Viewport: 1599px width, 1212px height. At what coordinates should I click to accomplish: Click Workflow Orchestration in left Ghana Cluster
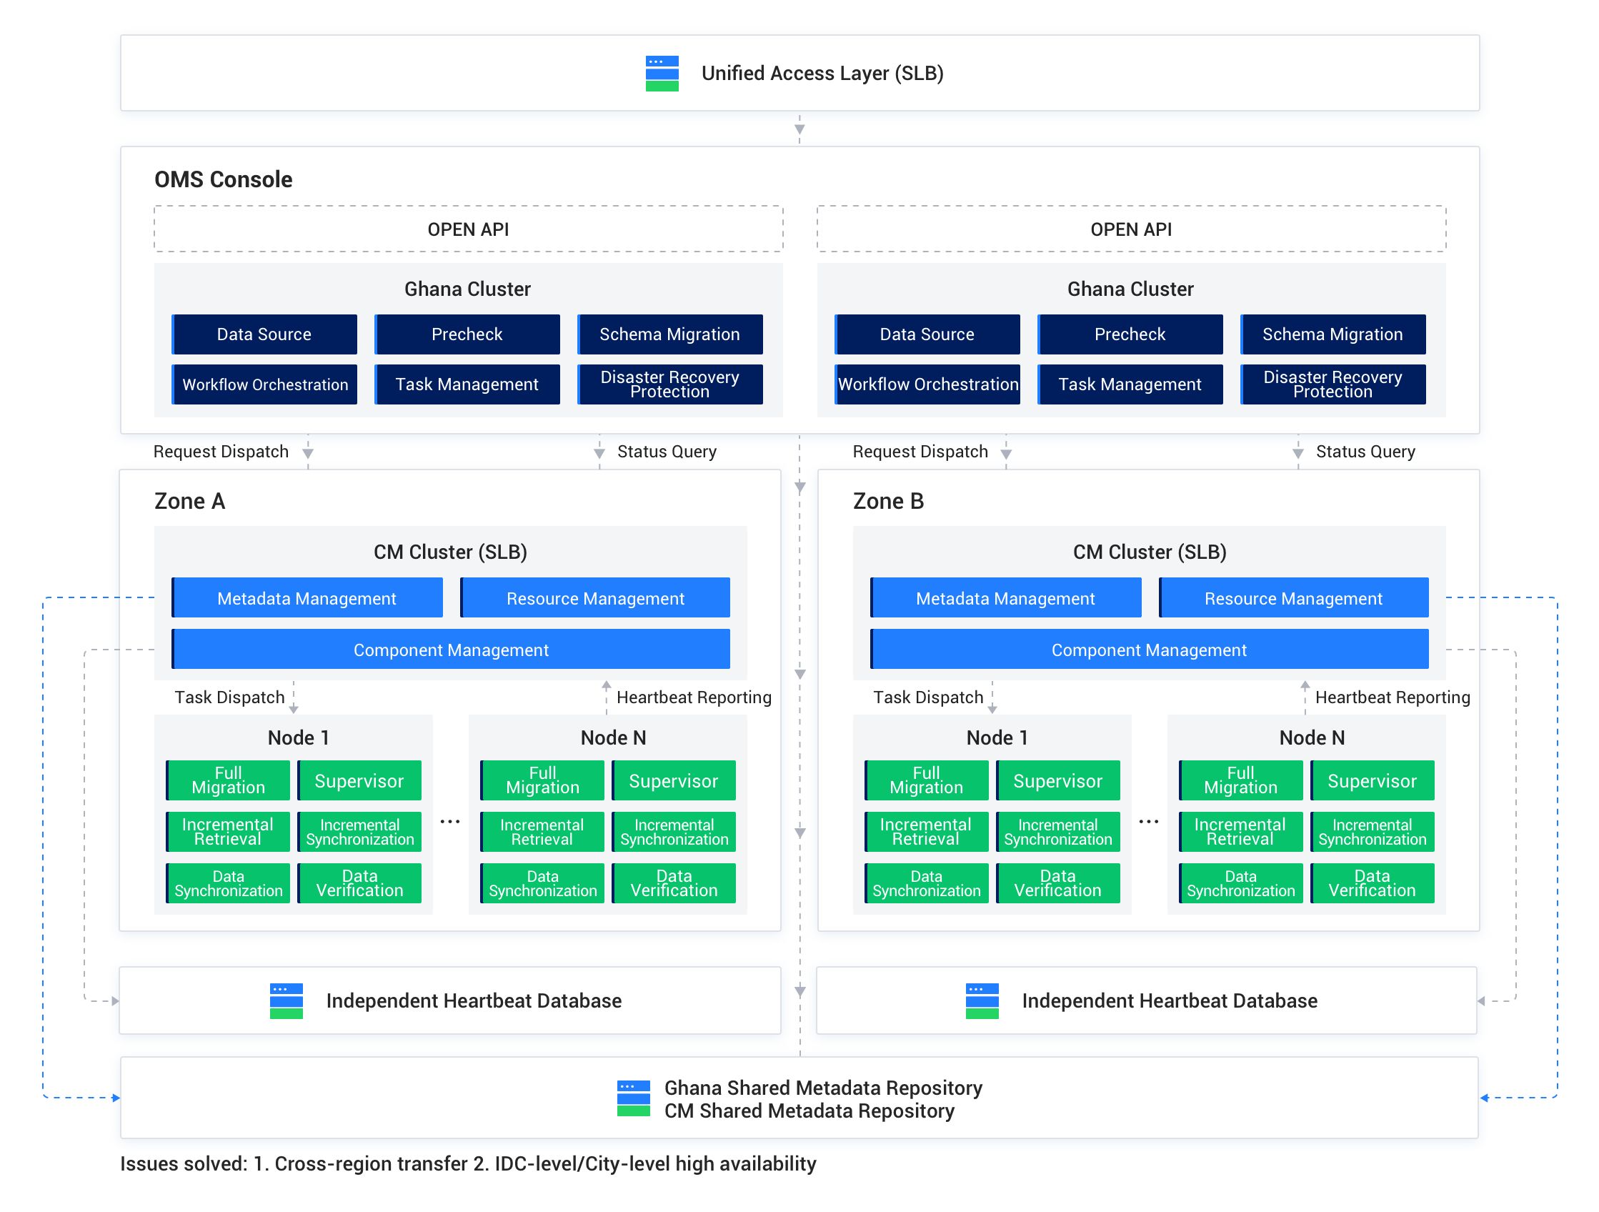click(x=264, y=384)
